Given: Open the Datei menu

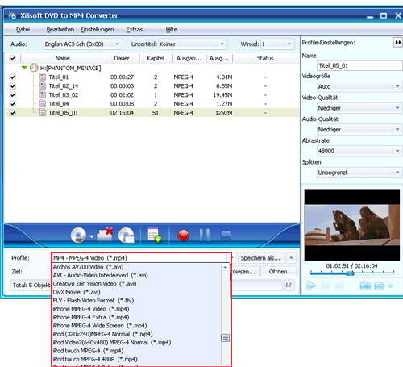Looking at the screenshot, I should coord(23,29).
